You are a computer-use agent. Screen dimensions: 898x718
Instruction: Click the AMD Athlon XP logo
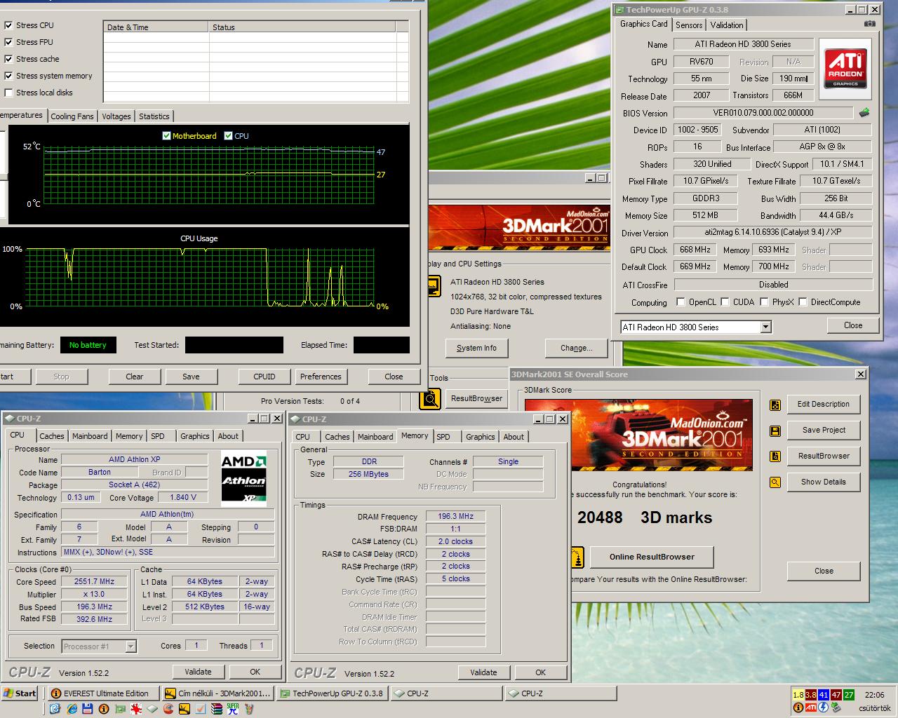pyautogui.click(x=243, y=480)
